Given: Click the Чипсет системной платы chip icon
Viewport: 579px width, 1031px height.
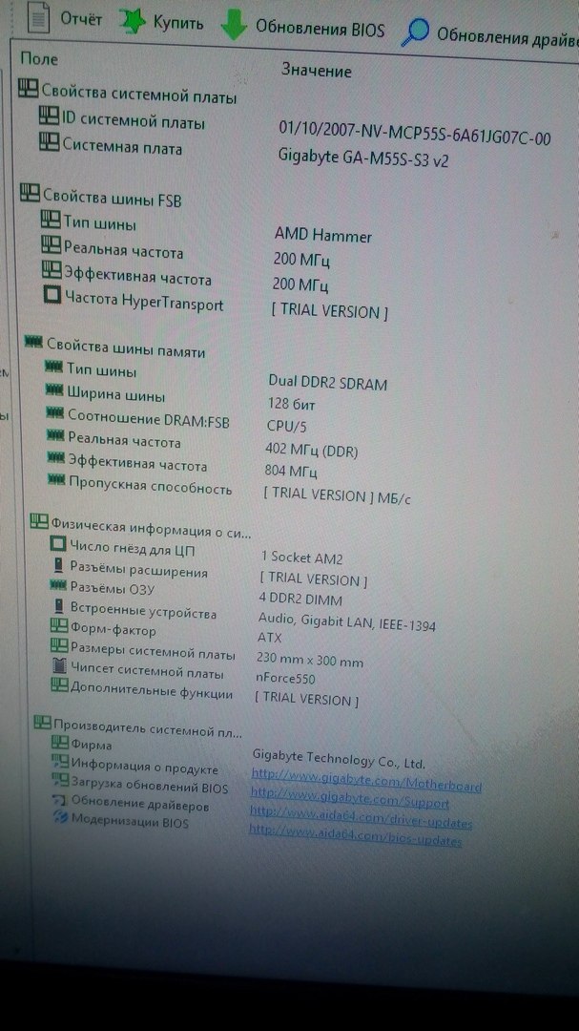Looking at the screenshot, I should coord(60,665).
